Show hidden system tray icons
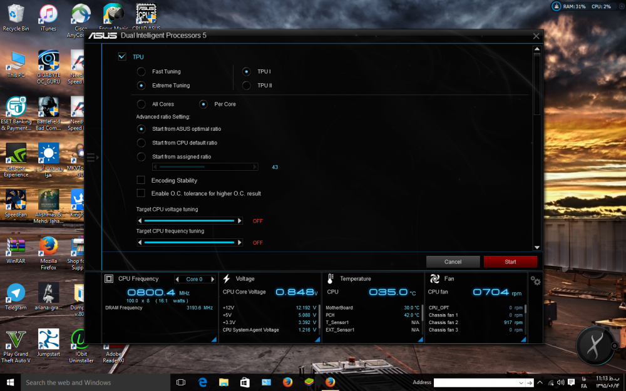 [540, 382]
